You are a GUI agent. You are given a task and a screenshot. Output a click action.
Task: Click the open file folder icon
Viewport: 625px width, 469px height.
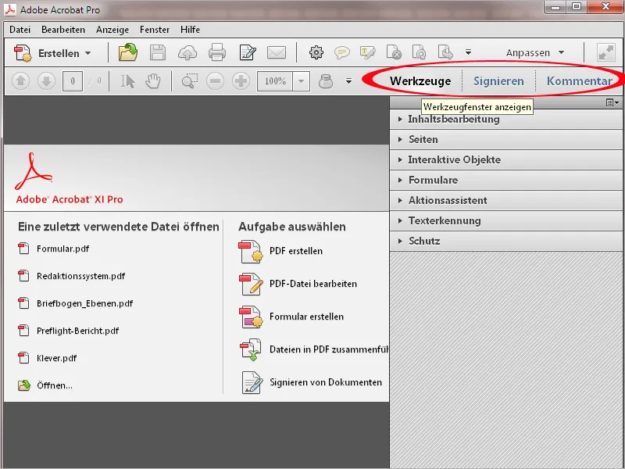point(128,52)
